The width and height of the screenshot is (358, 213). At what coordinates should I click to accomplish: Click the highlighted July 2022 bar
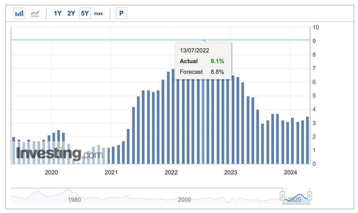click(x=203, y=122)
